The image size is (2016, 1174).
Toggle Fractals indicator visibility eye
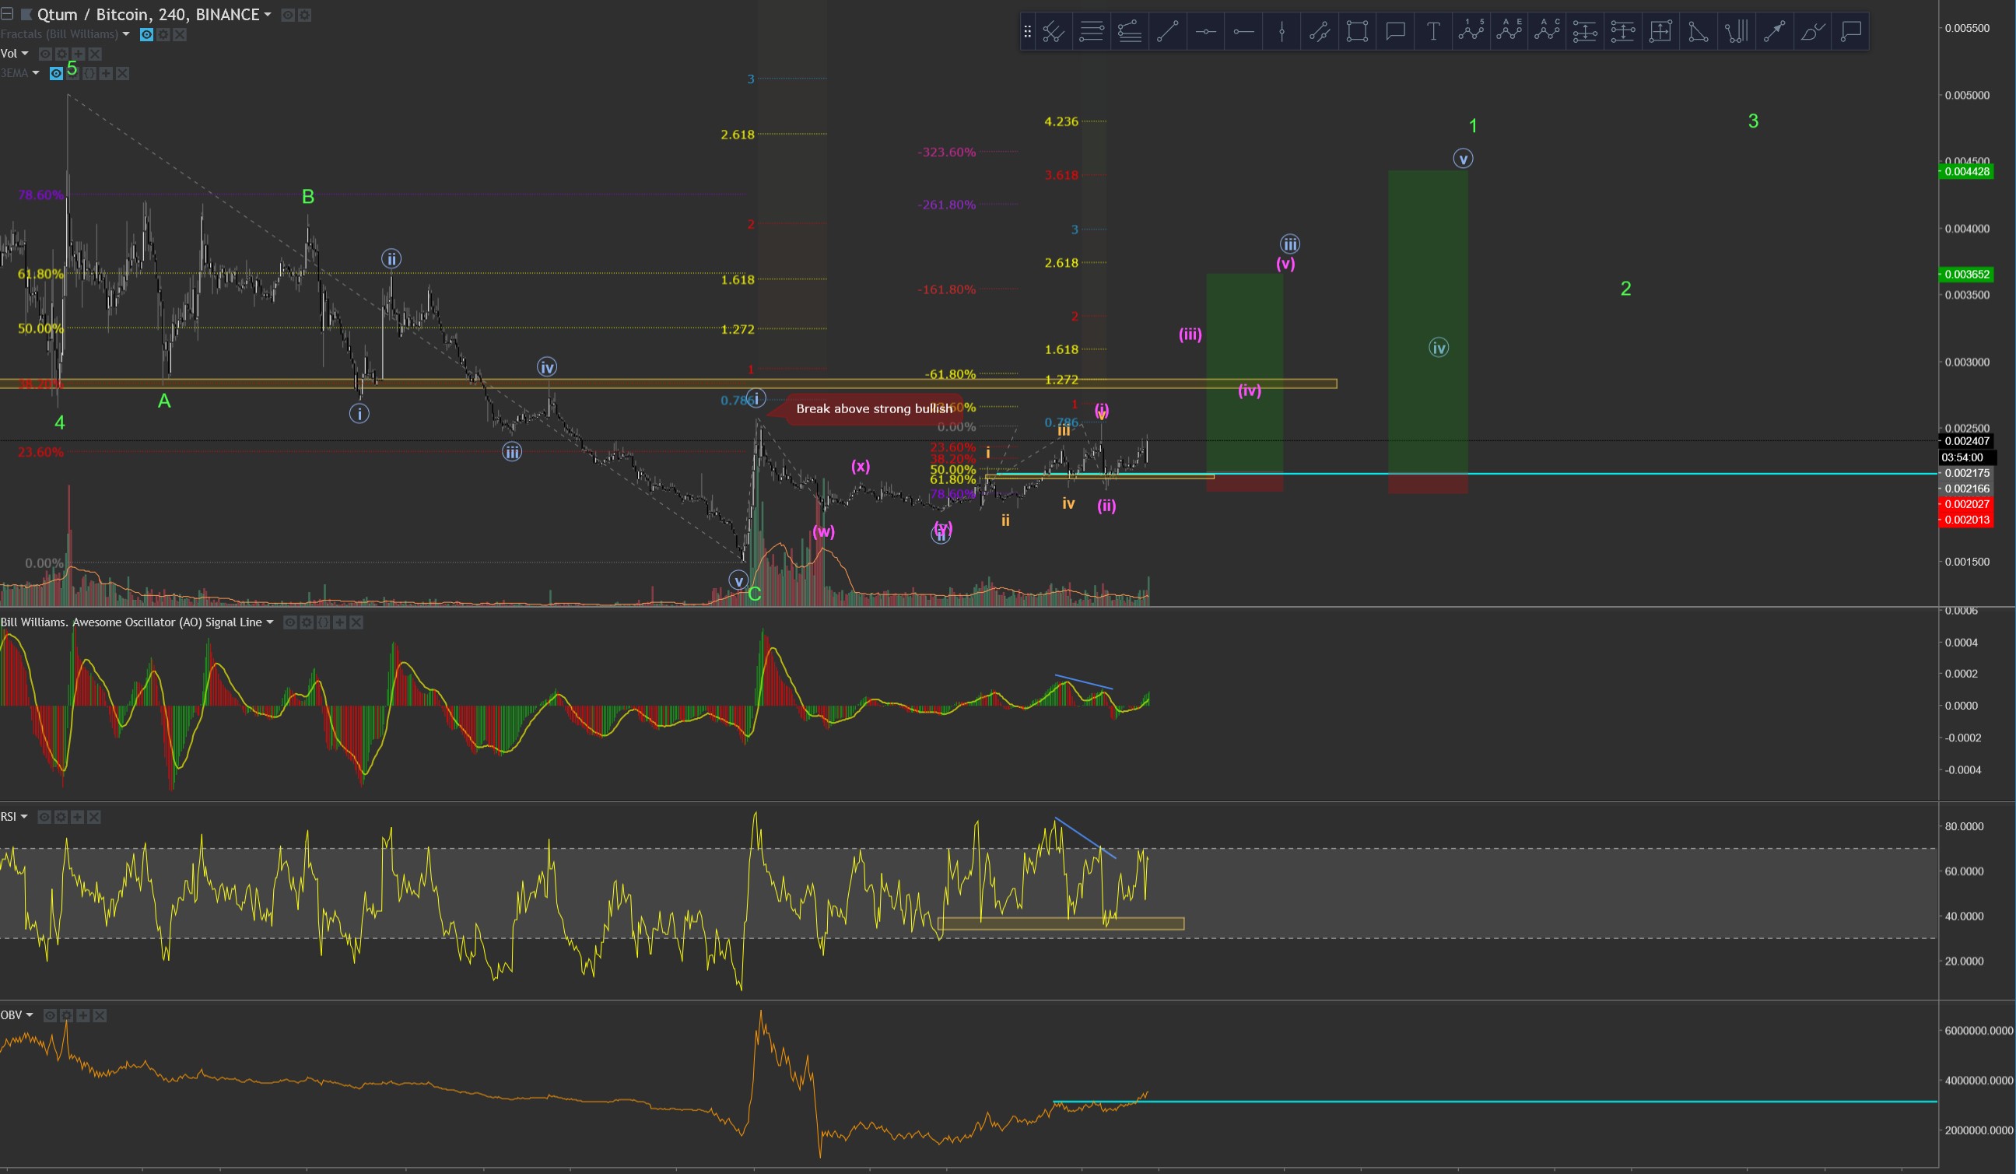pos(146,34)
